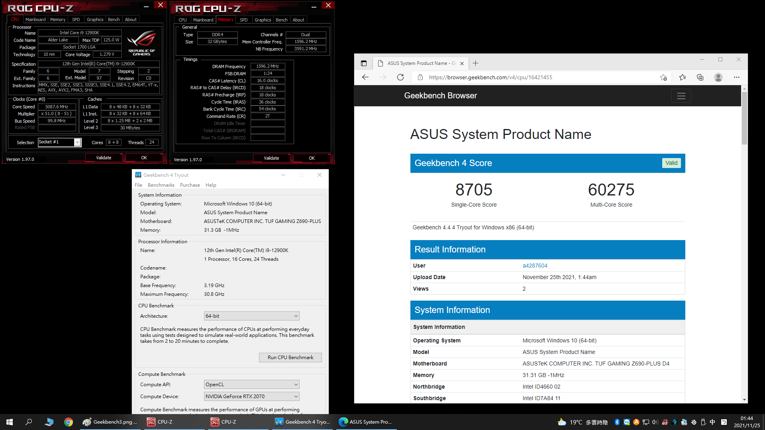Launch Google Chrome from the taskbar
The height and width of the screenshot is (430, 765).
point(69,422)
